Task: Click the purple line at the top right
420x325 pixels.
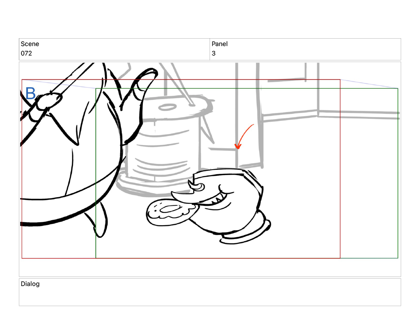Action: tap(369, 84)
